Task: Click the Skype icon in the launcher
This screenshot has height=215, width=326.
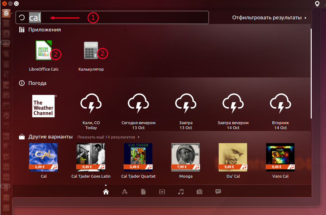Action: tap(6, 54)
